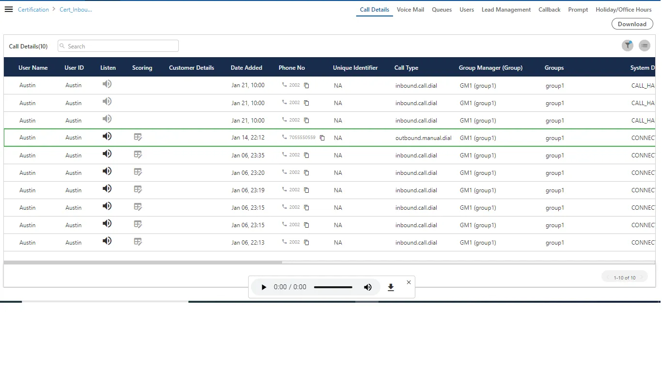Open the Prompt tab
This screenshot has height=372, width=662.
tap(578, 10)
